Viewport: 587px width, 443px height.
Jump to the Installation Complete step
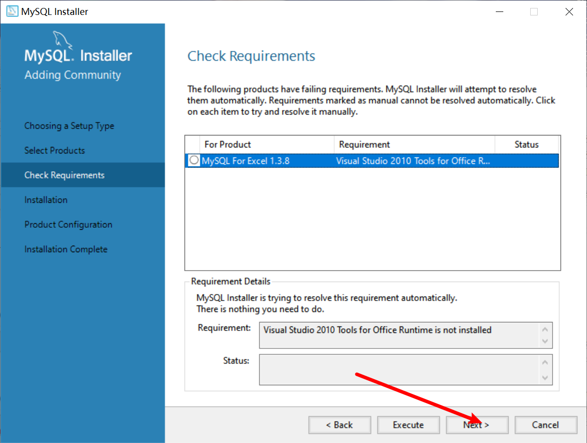pyautogui.click(x=66, y=249)
